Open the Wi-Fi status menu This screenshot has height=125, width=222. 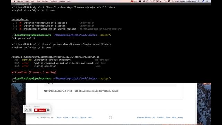[154, 1]
